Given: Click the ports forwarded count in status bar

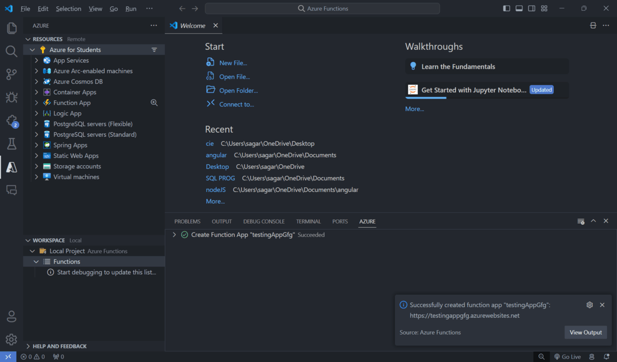Looking at the screenshot, I should click(59, 356).
